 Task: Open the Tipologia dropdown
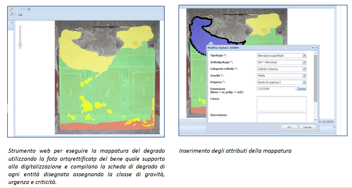pos(304,56)
